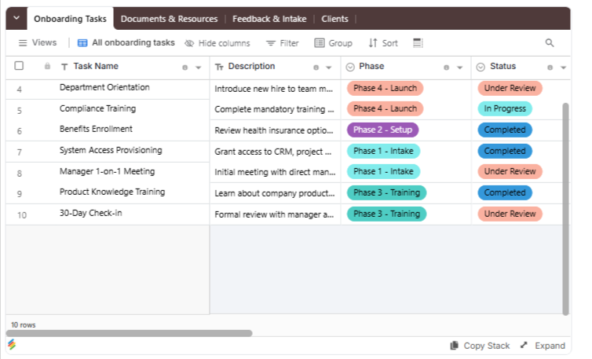Click the vertical scrollbar
The image size is (592, 359).
click(x=565, y=209)
